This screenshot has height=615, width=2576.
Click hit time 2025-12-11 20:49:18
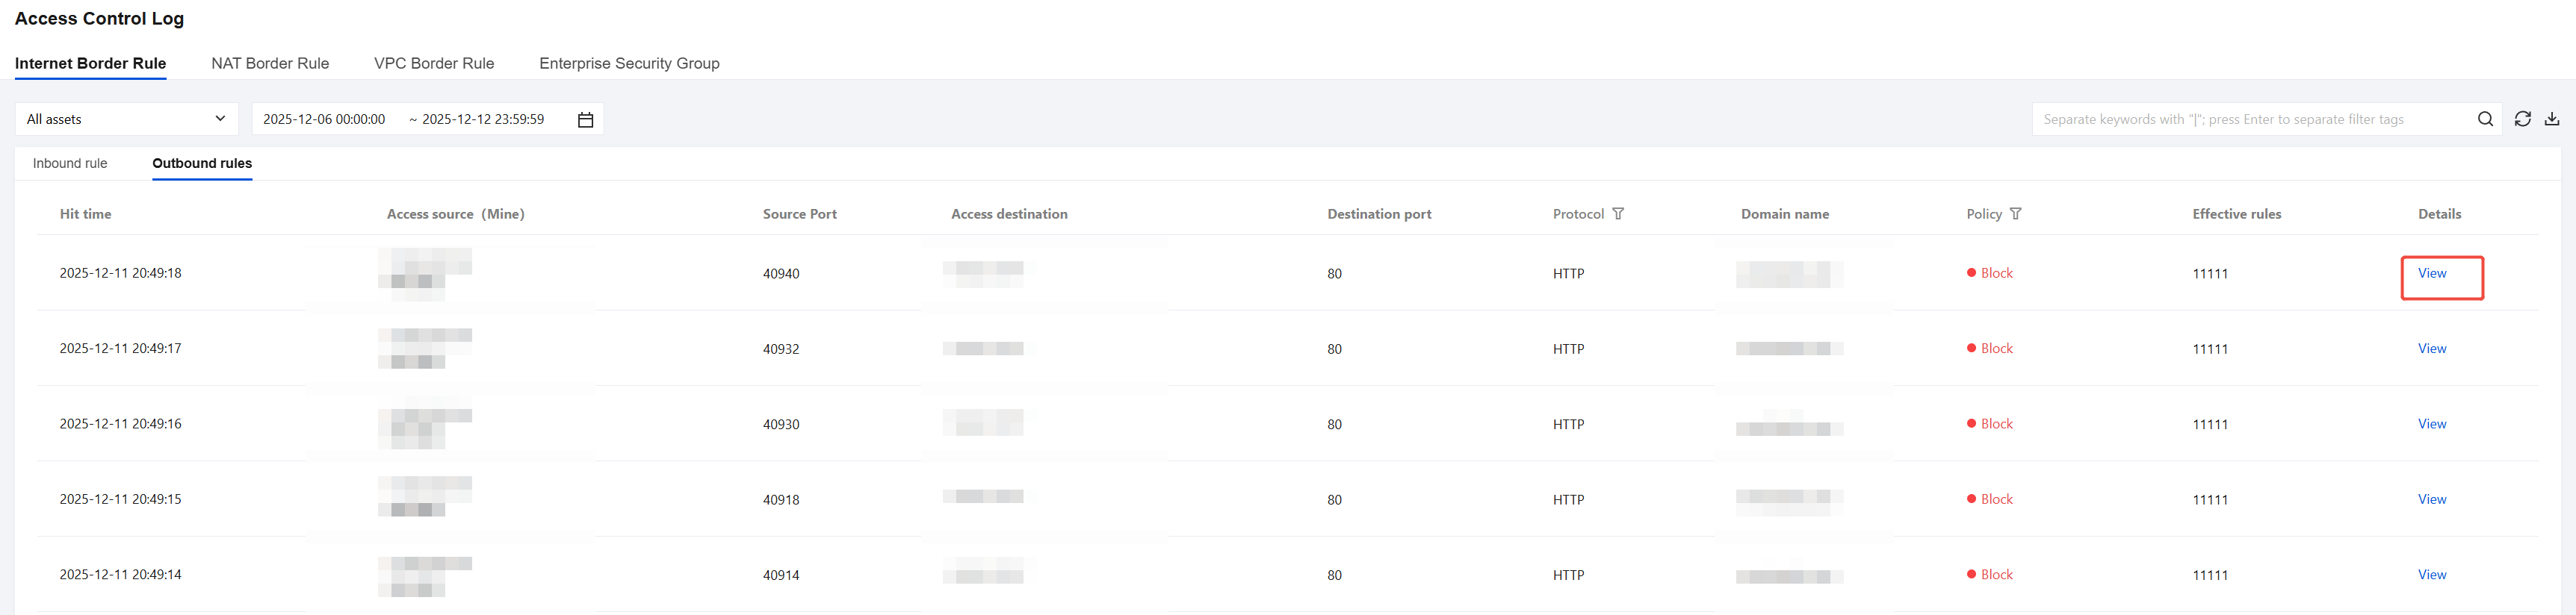pyautogui.click(x=120, y=274)
